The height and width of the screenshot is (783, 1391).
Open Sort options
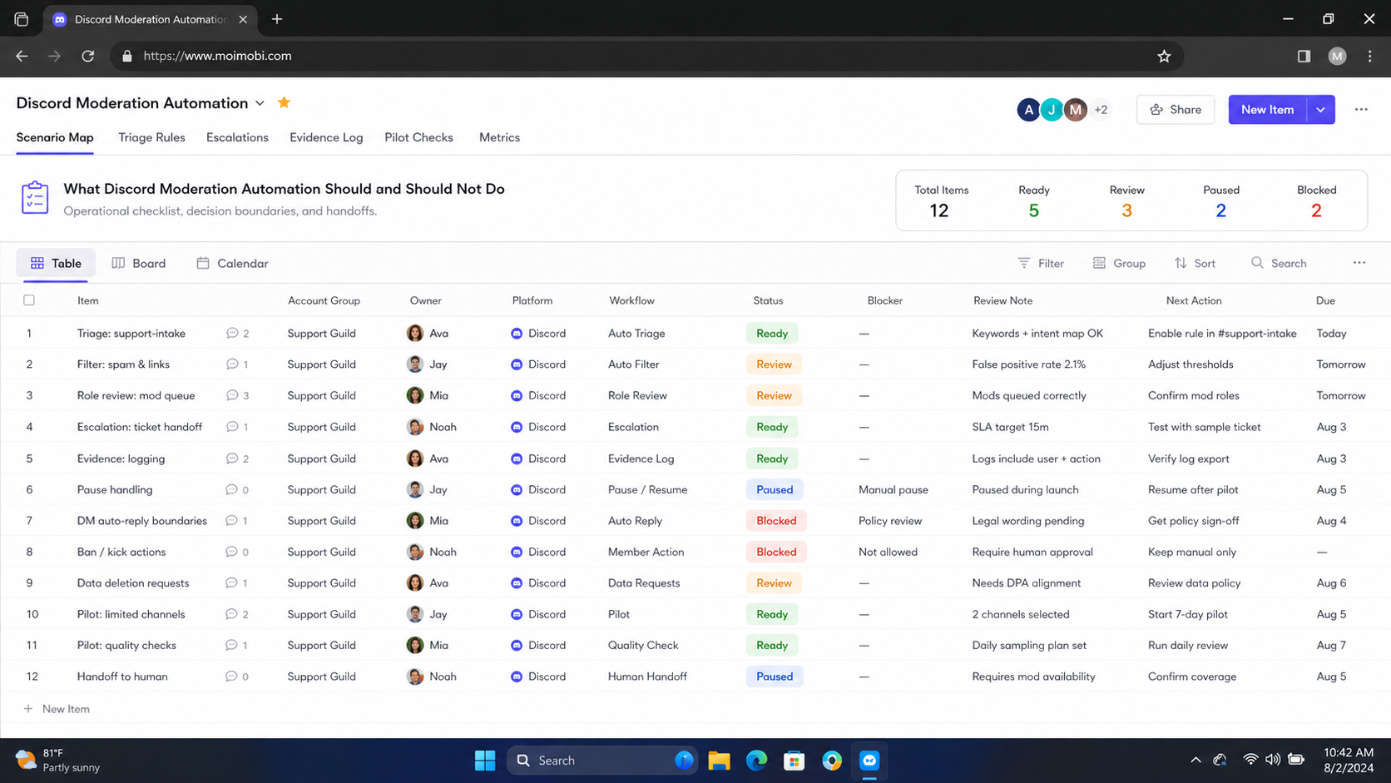coord(1195,263)
